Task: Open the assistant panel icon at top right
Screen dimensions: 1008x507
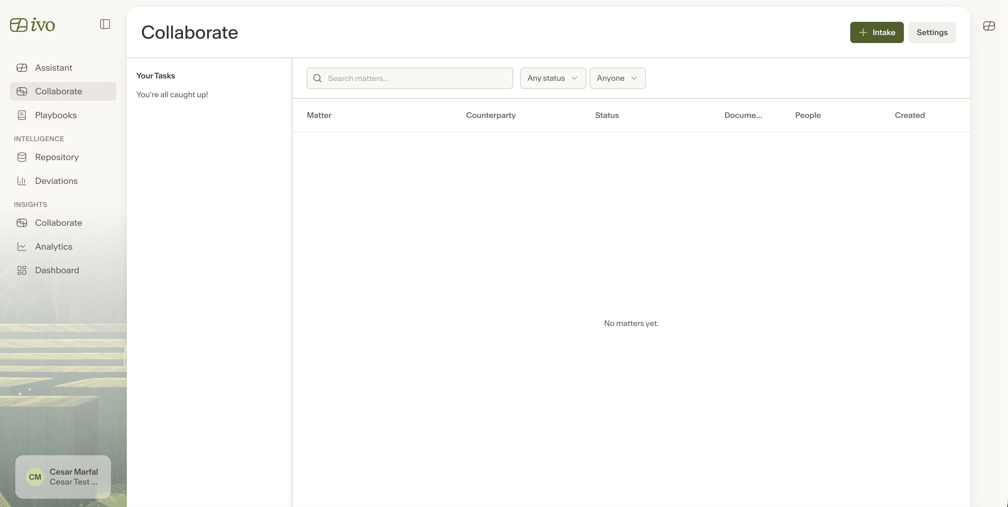Action: click(989, 26)
